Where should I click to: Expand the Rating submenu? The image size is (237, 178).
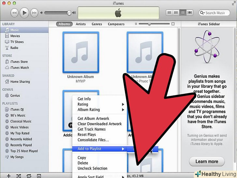tap(100, 104)
